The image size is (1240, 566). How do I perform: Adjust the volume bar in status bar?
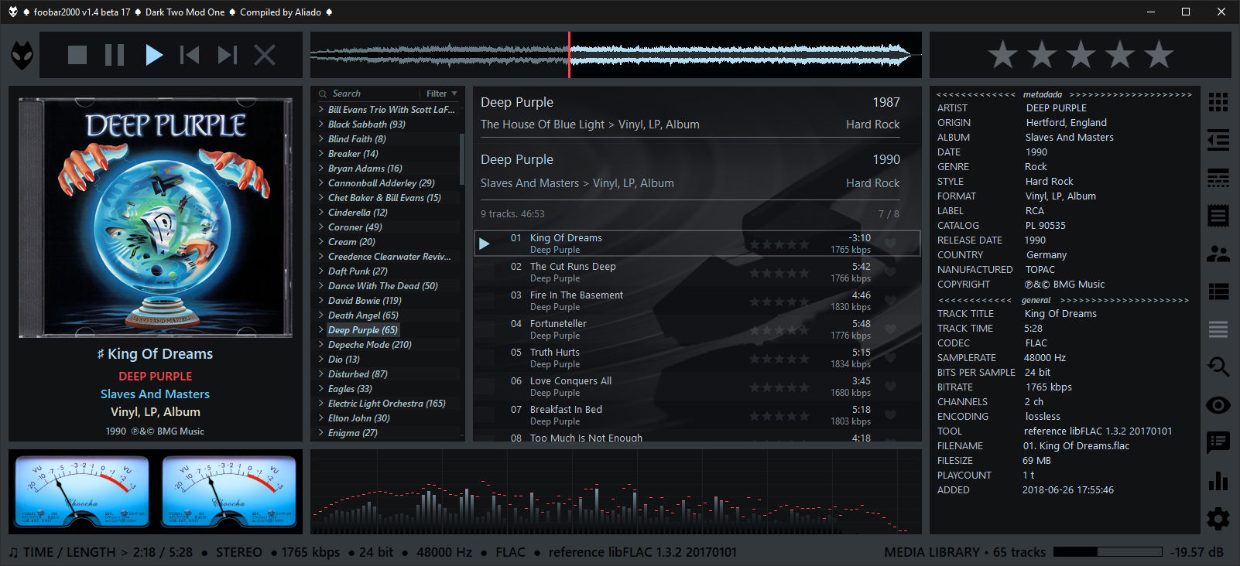point(1108,552)
